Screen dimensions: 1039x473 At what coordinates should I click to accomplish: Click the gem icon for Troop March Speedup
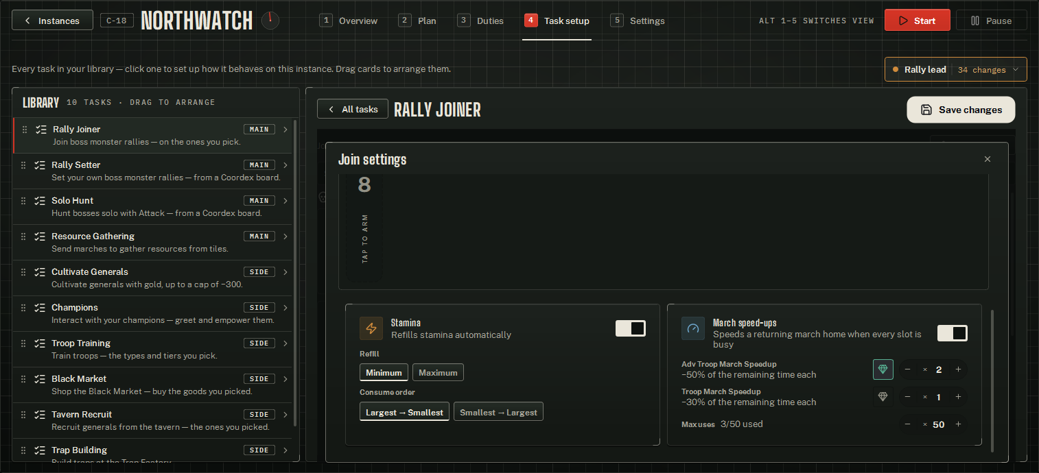(x=883, y=397)
